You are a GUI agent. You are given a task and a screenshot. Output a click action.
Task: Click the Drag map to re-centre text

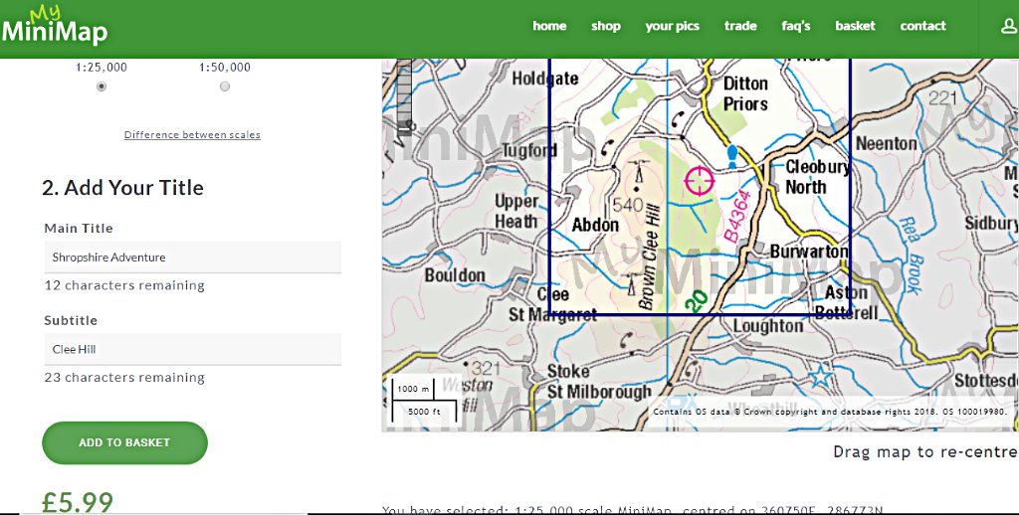point(925,452)
